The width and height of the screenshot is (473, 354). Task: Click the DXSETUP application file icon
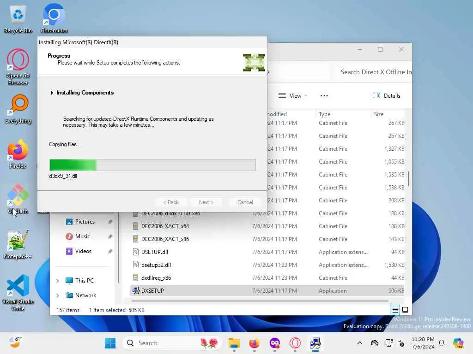pos(135,290)
